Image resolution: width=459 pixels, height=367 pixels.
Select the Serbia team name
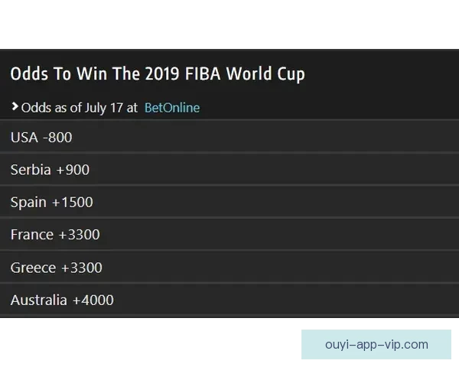31,170
